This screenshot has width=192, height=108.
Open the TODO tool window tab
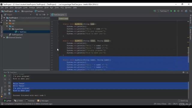(x=19, y=101)
